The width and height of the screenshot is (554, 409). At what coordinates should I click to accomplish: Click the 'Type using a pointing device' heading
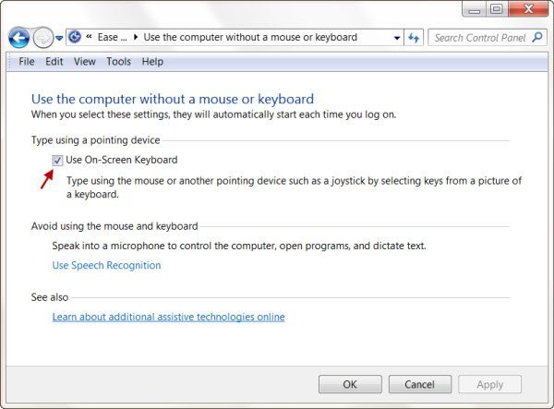95,140
